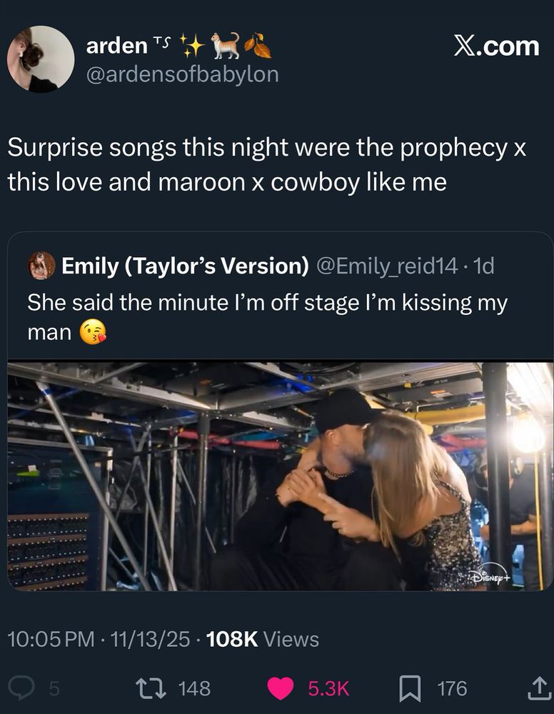Click the 10:05 PM timestamp
The height and width of the screenshot is (714, 554).
point(51,639)
